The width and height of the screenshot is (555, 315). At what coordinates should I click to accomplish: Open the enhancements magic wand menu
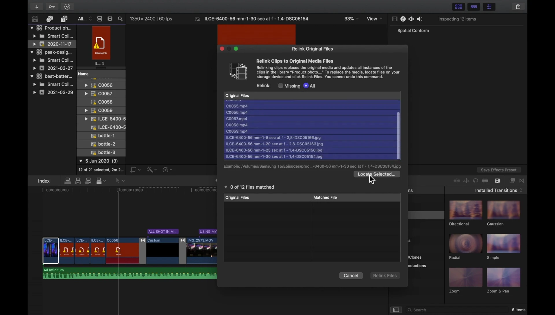point(152,170)
